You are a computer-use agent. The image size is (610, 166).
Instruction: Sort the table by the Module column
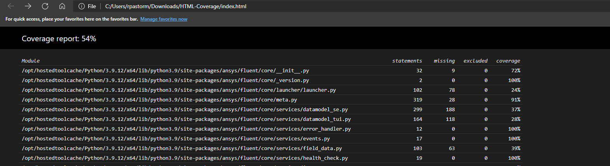click(x=31, y=61)
